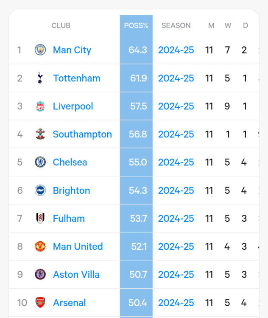The width and height of the screenshot is (268, 318).
Task: Click the Aston Villa crest icon
Action: [x=40, y=275]
